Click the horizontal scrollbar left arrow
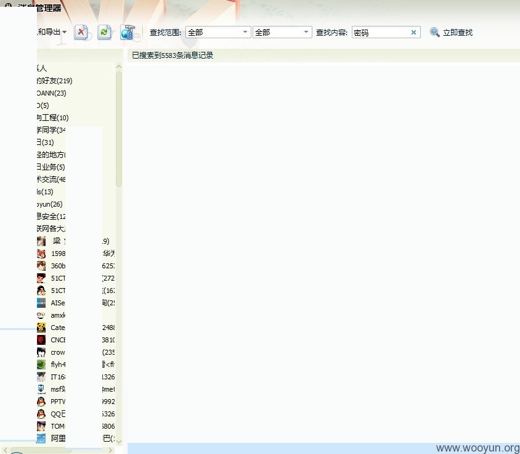The width and height of the screenshot is (520, 454). tap(5, 450)
